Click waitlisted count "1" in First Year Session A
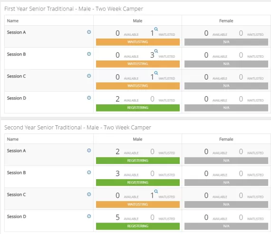 coord(152,33)
